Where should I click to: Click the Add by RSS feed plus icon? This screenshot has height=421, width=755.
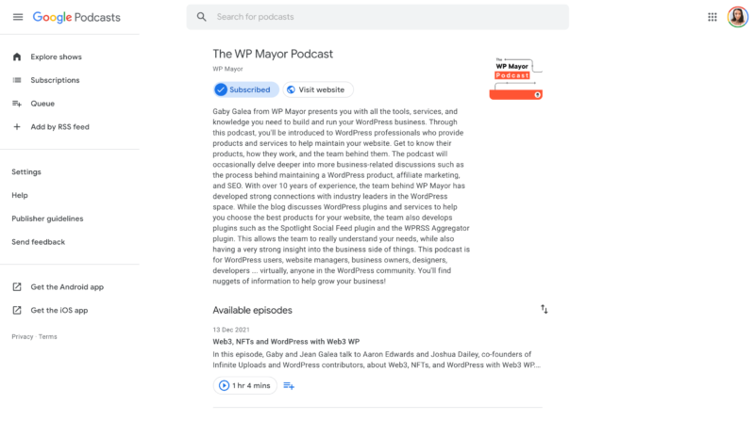tap(17, 127)
